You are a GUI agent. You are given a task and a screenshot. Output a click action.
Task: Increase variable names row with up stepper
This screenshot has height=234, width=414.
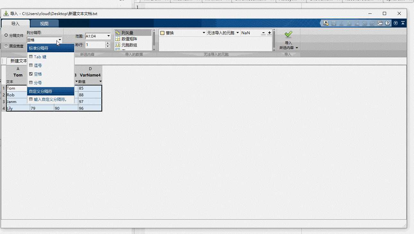point(108,43)
